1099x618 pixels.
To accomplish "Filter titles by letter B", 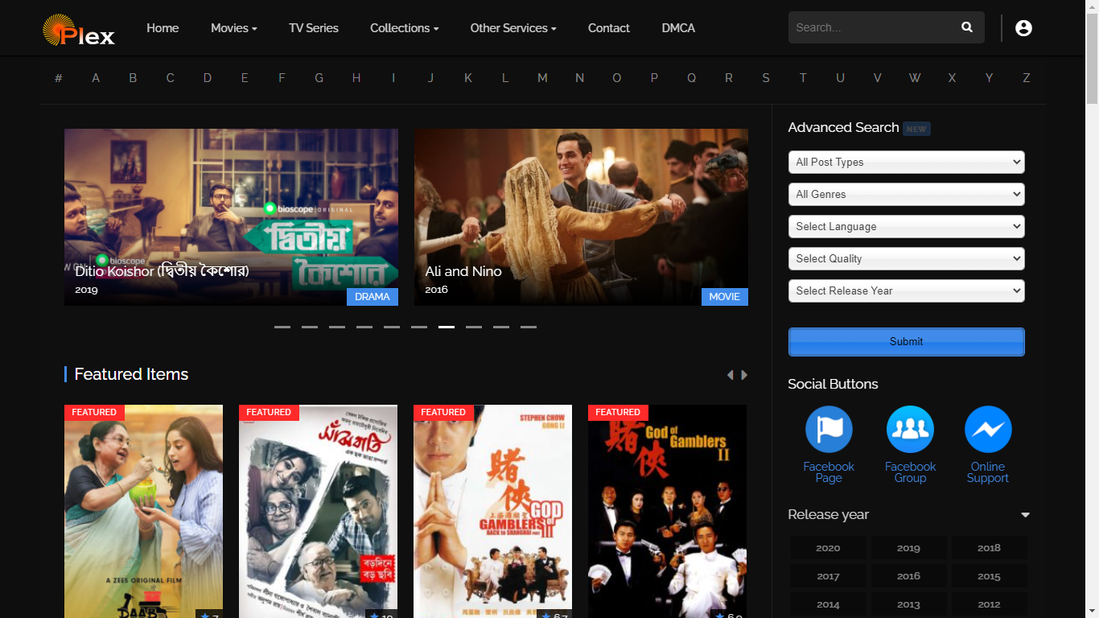I will pos(133,78).
